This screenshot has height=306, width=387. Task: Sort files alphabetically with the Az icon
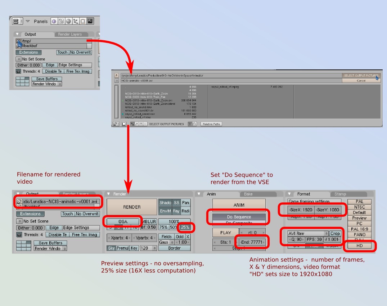click(x=132, y=124)
